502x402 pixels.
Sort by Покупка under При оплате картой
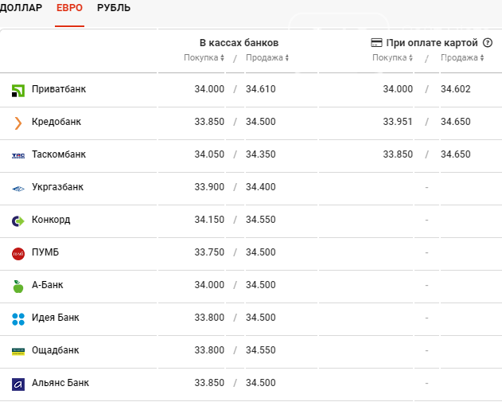point(392,57)
